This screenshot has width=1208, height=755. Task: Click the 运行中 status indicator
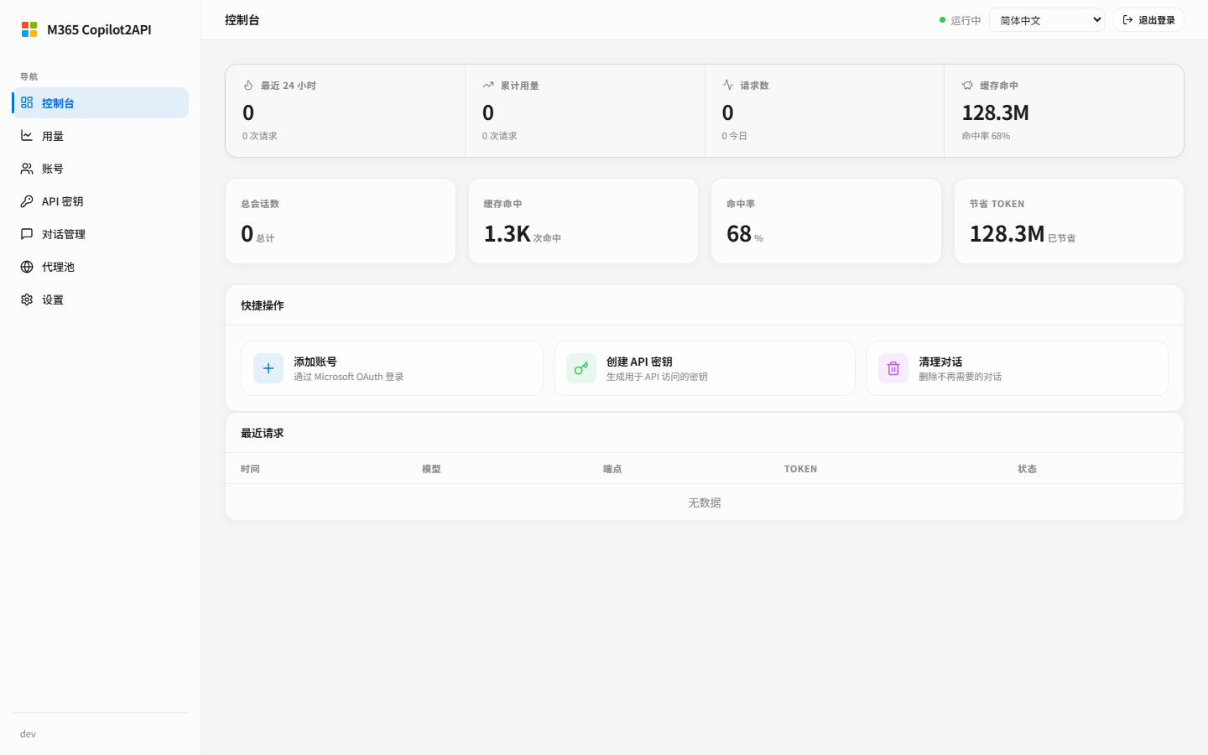960,20
